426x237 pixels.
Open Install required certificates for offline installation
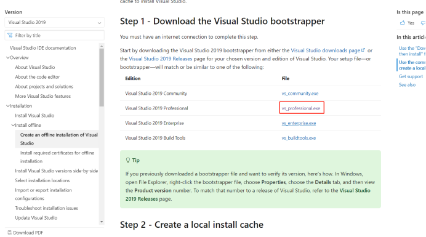(57, 157)
